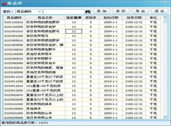Click the 添加 button
This screenshot has height=126, width=171.
pyautogui.click(x=102, y=11)
